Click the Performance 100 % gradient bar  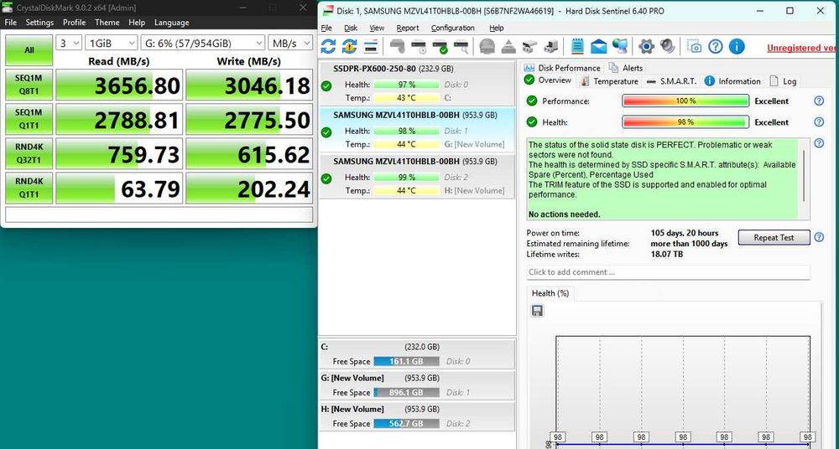tap(685, 101)
